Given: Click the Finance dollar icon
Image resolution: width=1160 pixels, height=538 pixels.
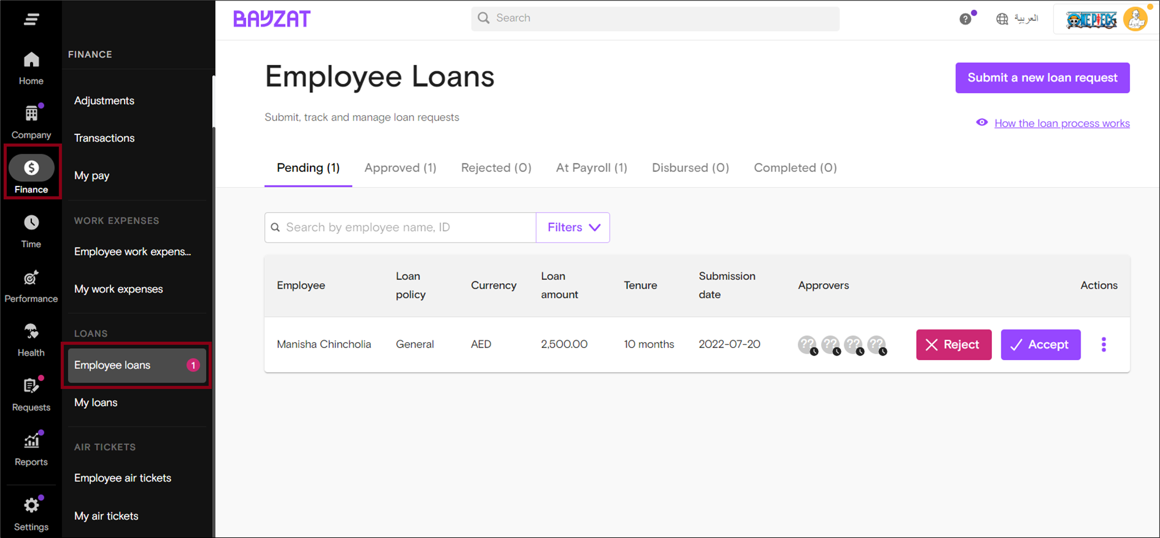Looking at the screenshot, I should 32,167.
